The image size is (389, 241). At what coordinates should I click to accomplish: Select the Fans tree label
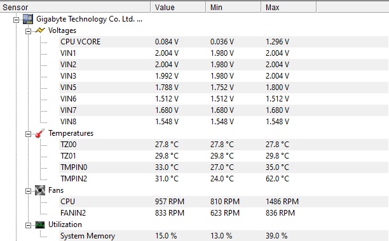(x=56, y=190)
